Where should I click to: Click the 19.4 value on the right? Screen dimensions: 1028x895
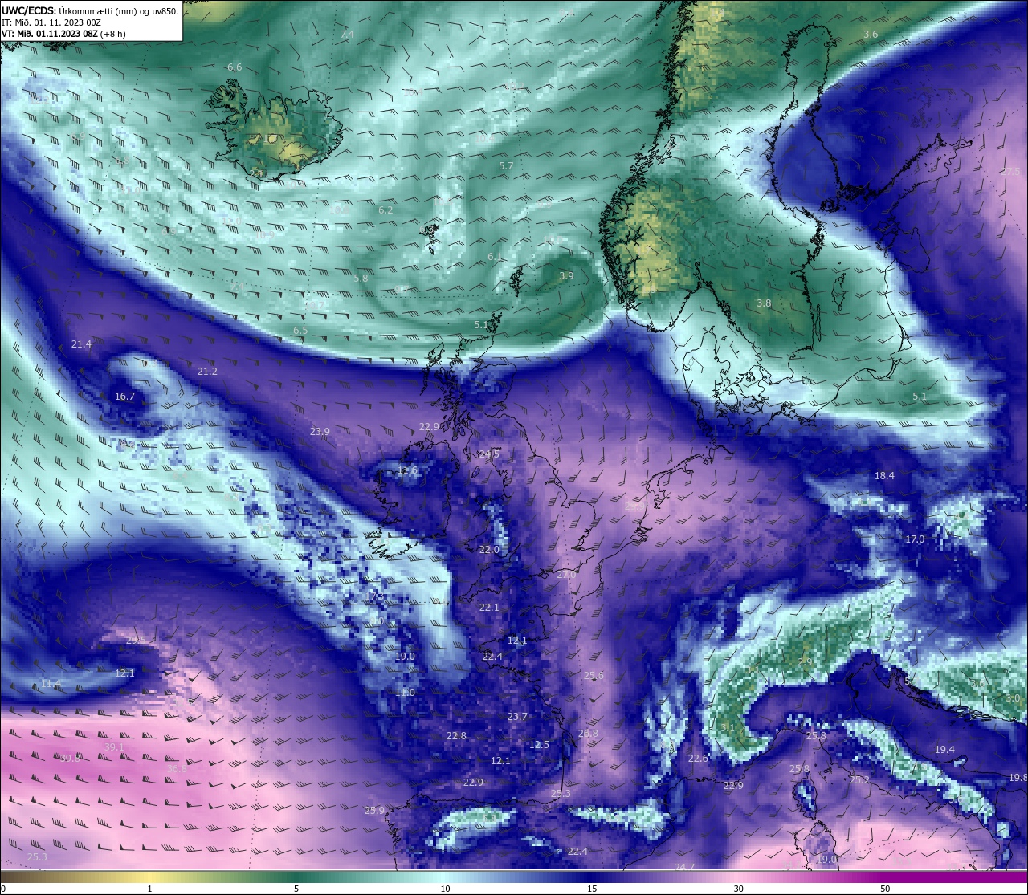(944, 750)
